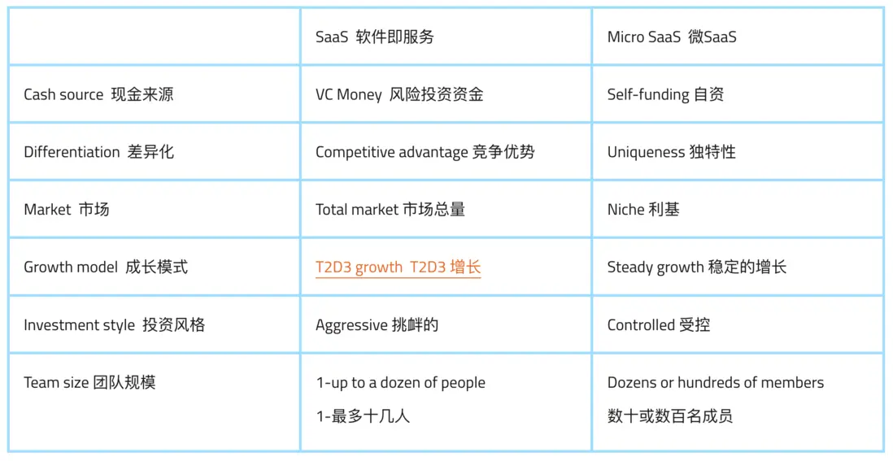The width and height of the screenshot is (893, 461).
Task: Click the Controlled 受控 cell
Action: pyautogui.click(x=659, y=325)
